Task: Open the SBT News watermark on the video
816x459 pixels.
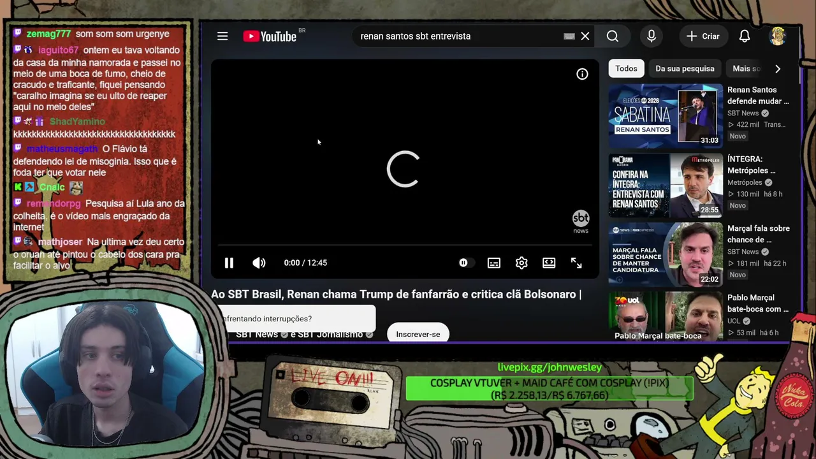Action: coord(581,221)
